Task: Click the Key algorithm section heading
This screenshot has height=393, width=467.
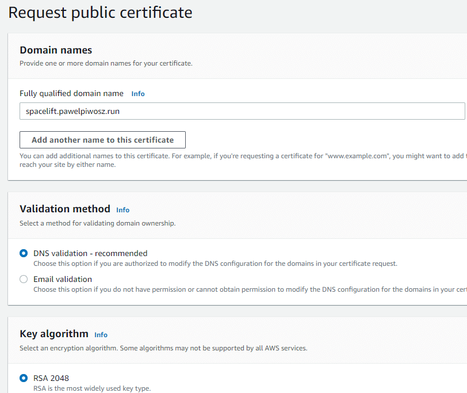Action: [54, 334]
